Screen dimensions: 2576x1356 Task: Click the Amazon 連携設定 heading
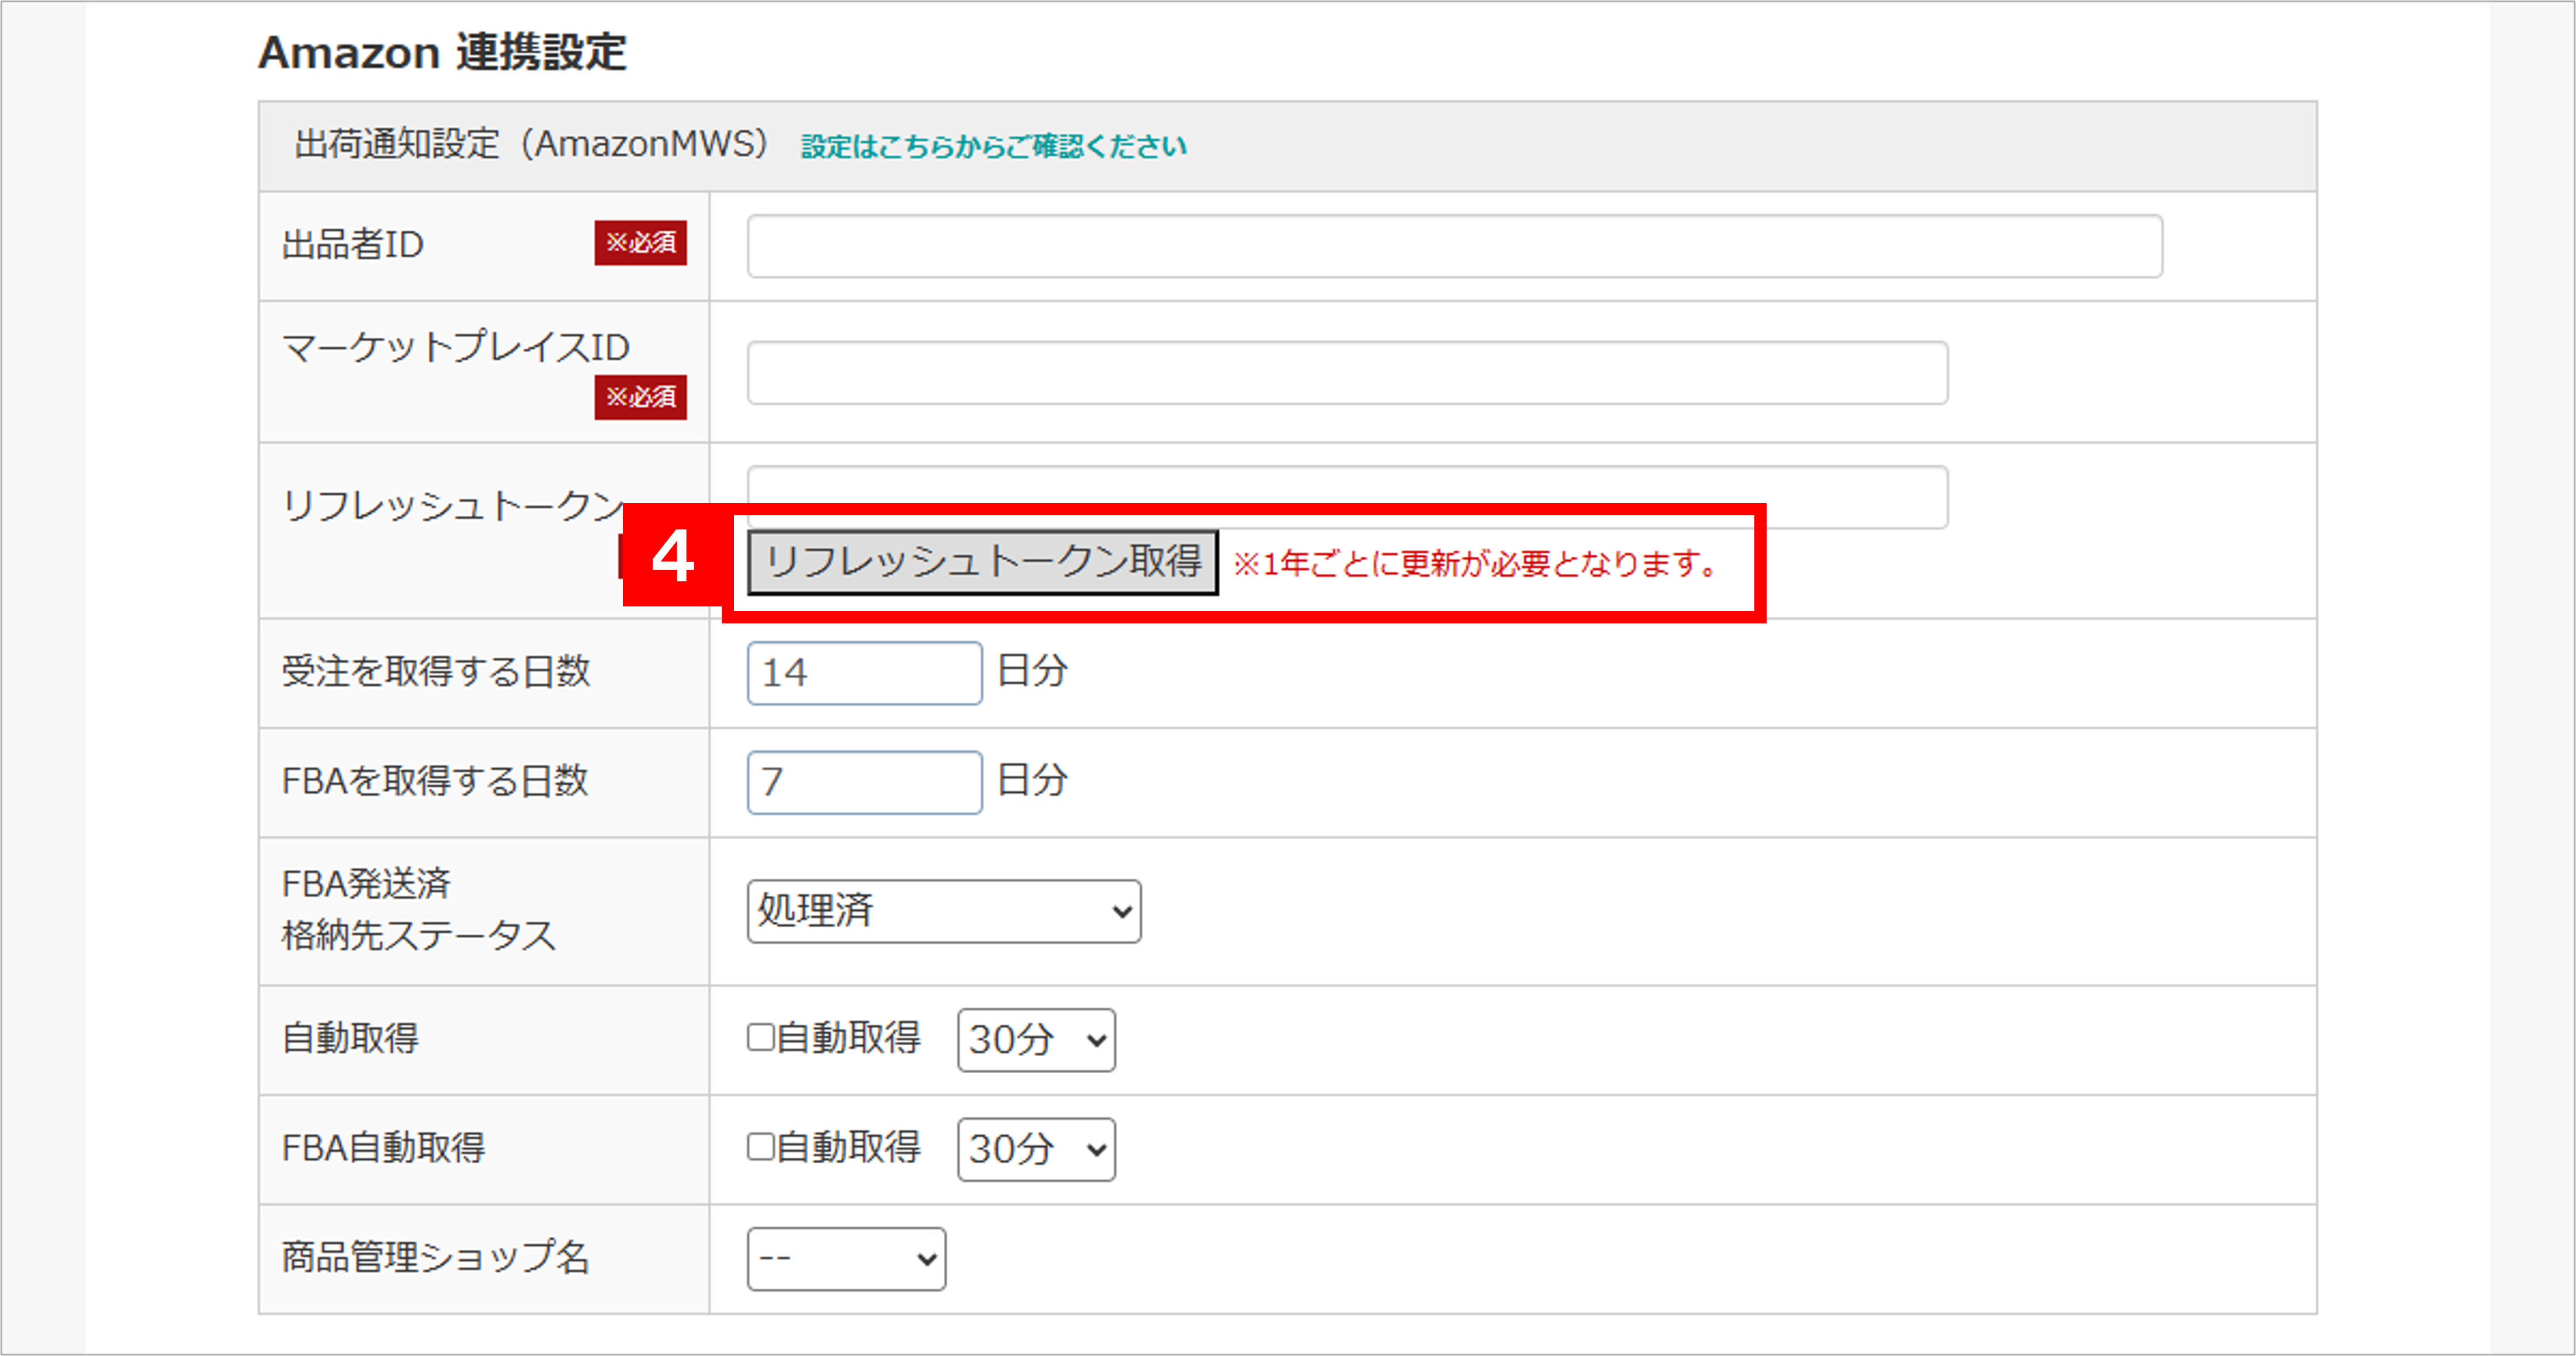click(442, 52)
